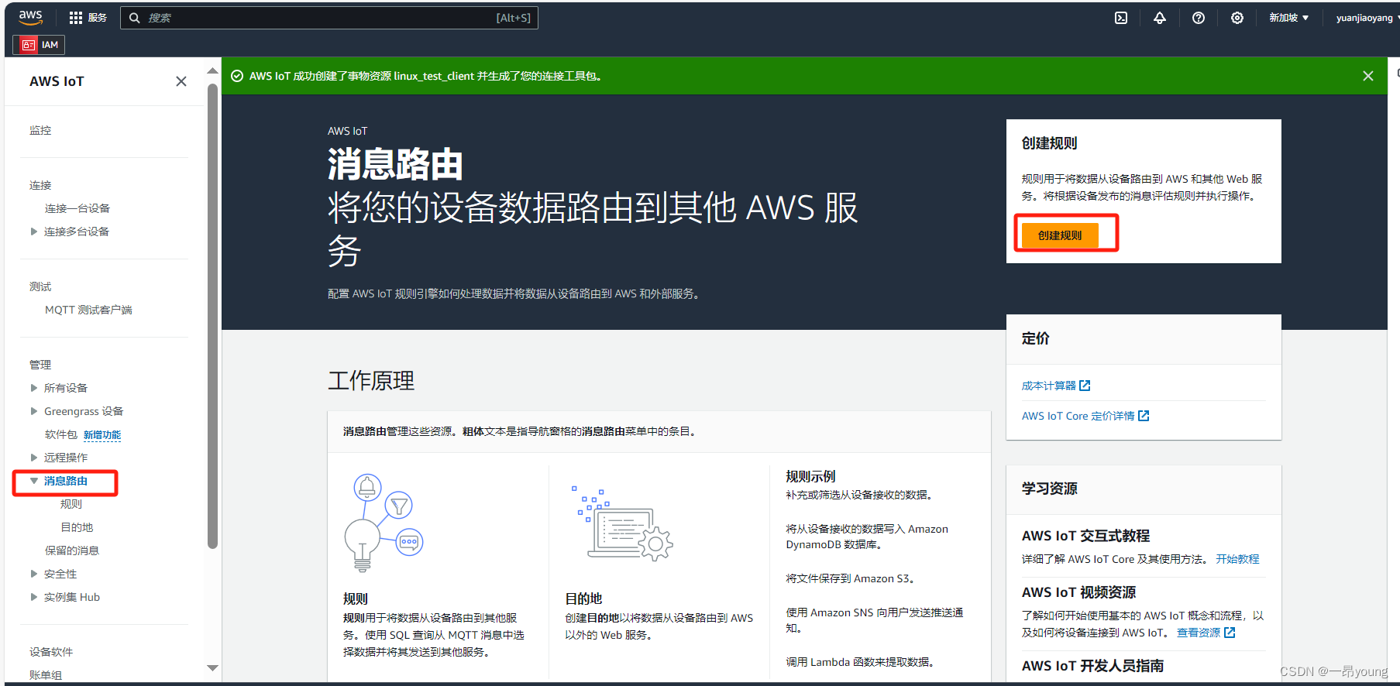Click the 开始教程 link
Image resolution: width=1400 pixels, height=686 pixels.
click(1237, 559)
